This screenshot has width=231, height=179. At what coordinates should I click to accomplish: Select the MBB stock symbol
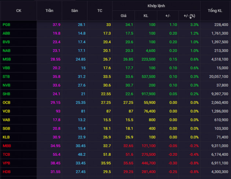pyautogui.click(x=7, y=146)
